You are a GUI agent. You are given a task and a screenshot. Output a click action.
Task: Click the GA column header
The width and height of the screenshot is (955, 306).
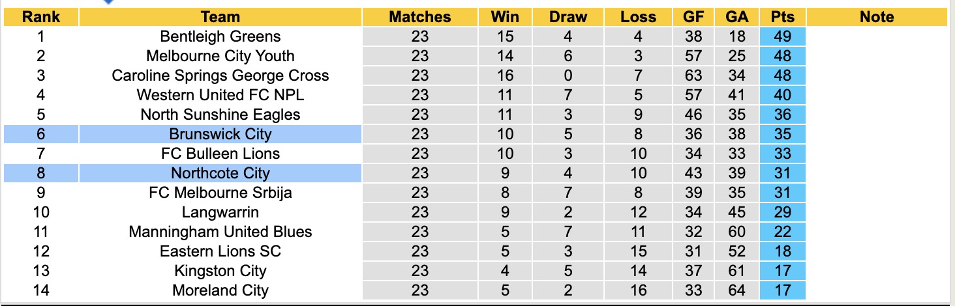(x=737, y=17)
